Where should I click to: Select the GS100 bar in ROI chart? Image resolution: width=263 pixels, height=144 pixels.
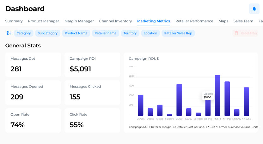179,100
